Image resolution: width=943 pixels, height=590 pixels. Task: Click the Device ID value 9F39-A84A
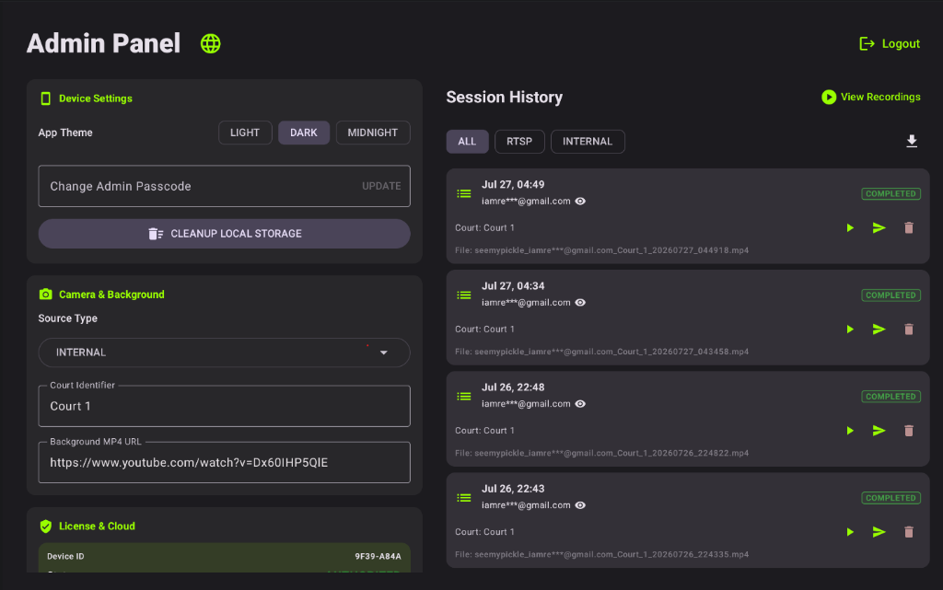pyautogui.click(x=378, y=556)
